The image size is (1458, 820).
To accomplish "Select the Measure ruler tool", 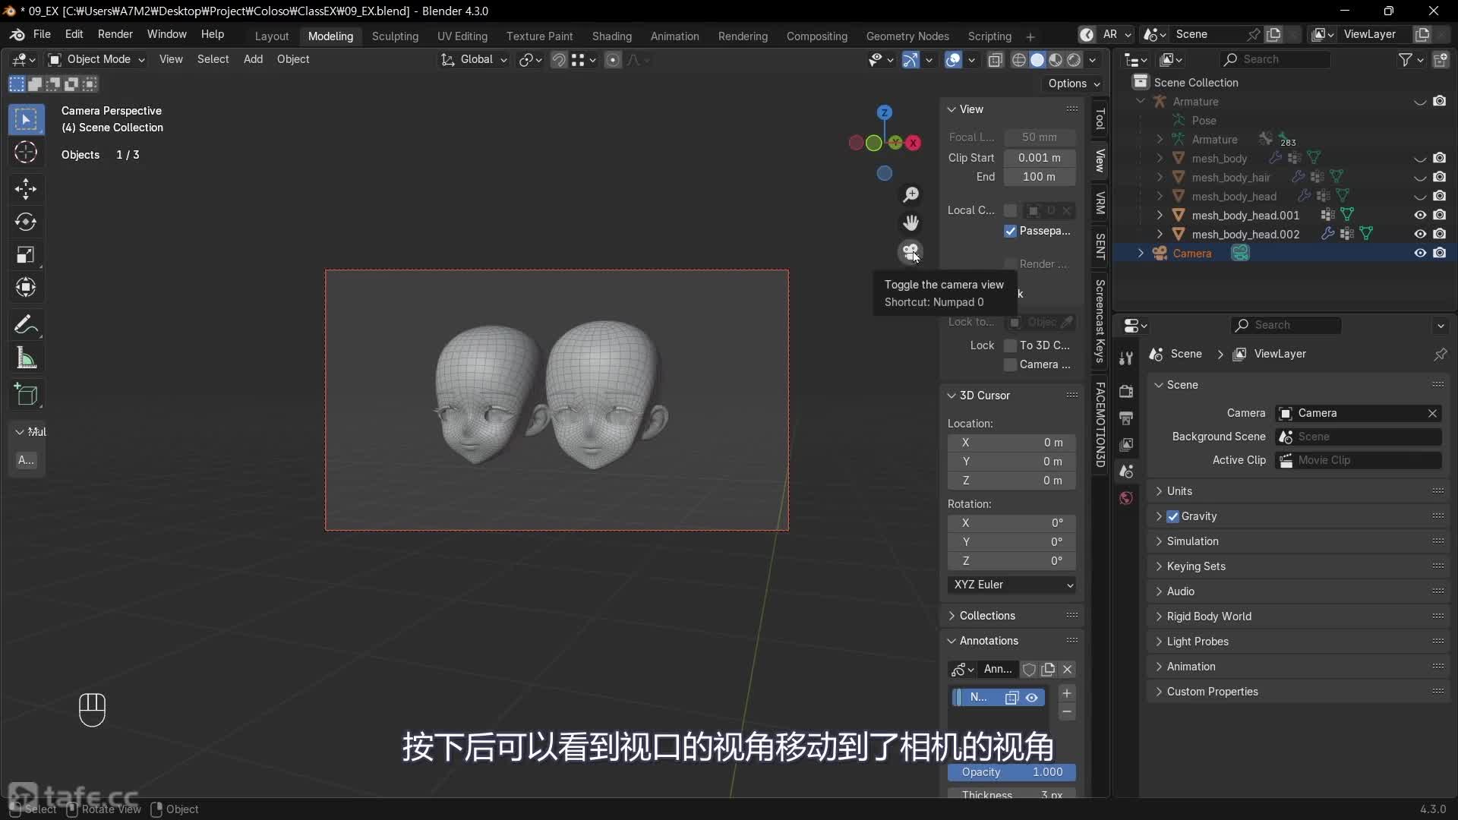I will tap(26, 358).
